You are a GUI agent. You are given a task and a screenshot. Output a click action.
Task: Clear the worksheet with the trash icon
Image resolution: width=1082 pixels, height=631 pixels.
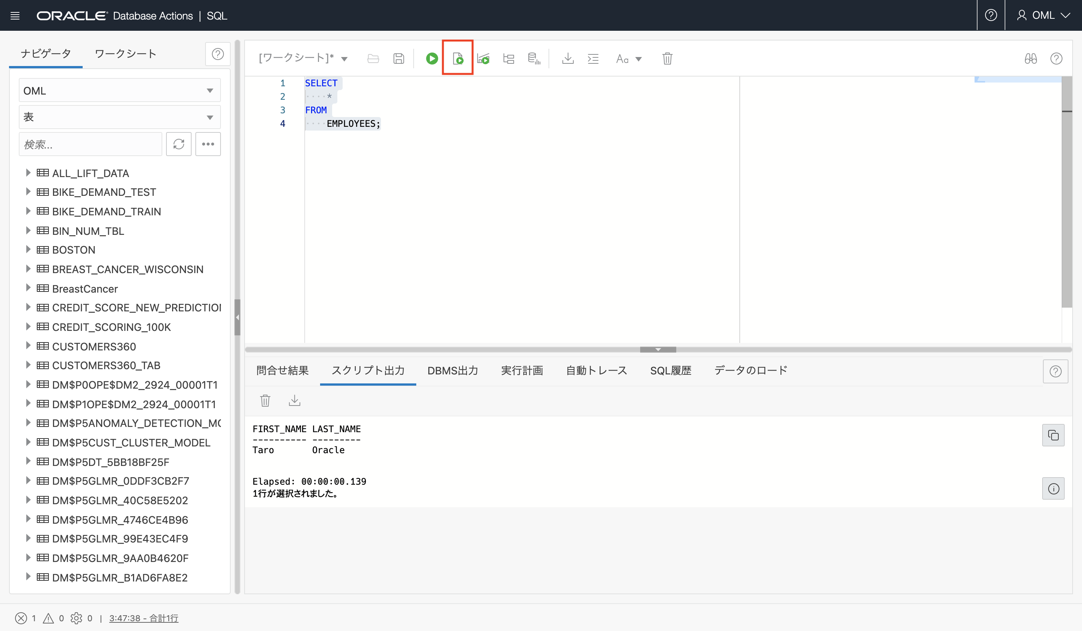click(667, 58)
